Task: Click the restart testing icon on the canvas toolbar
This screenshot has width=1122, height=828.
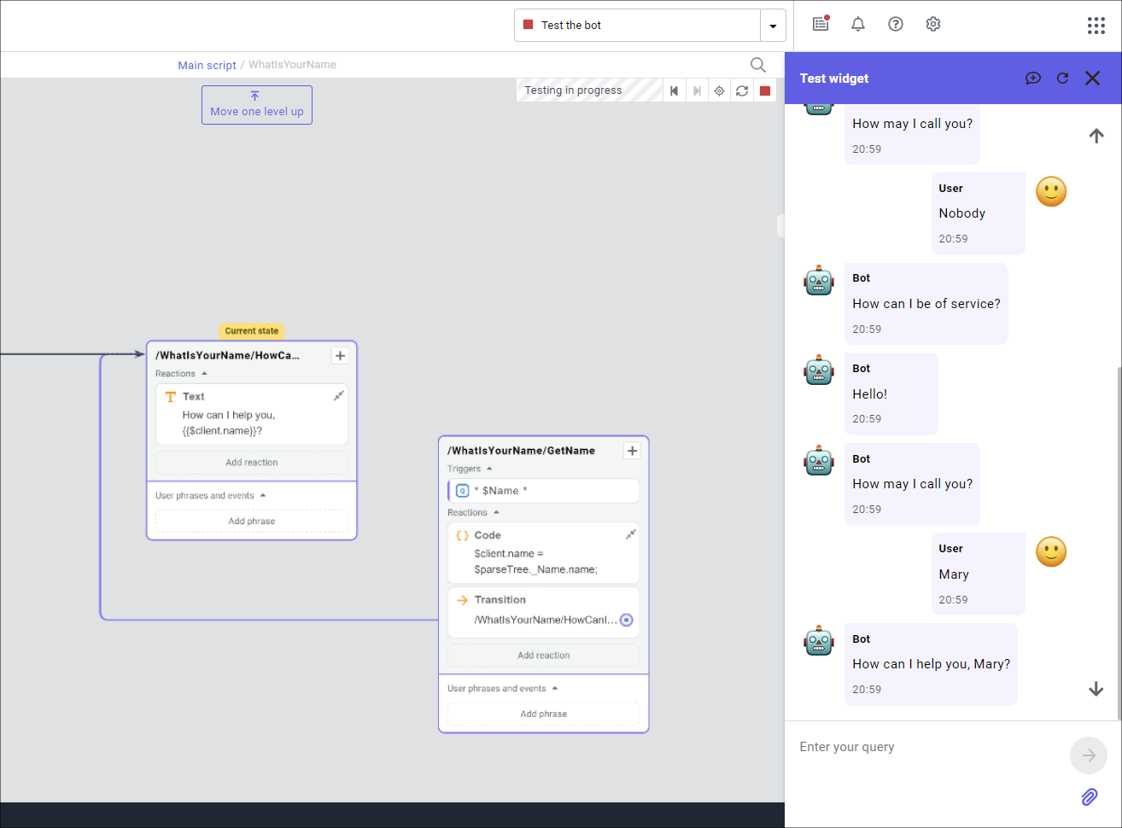Action: (x=741, y=90)
